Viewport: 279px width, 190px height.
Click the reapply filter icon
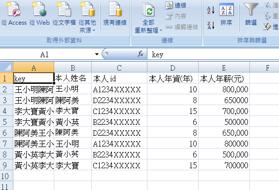click(x=267, y=16)
